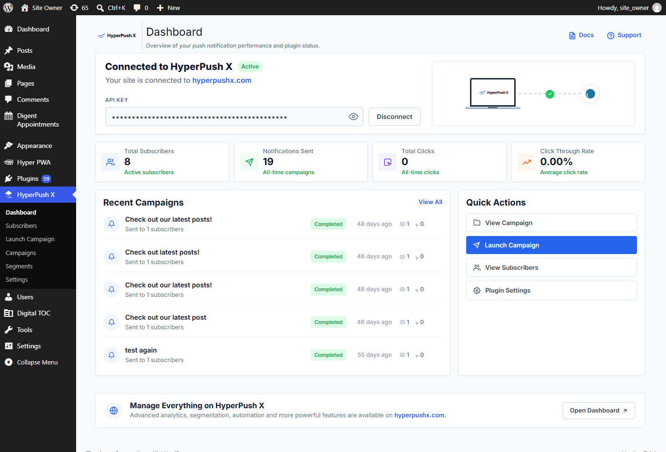
Task: Click the connected checkmark in the diagram
Action: pos(550,94)
